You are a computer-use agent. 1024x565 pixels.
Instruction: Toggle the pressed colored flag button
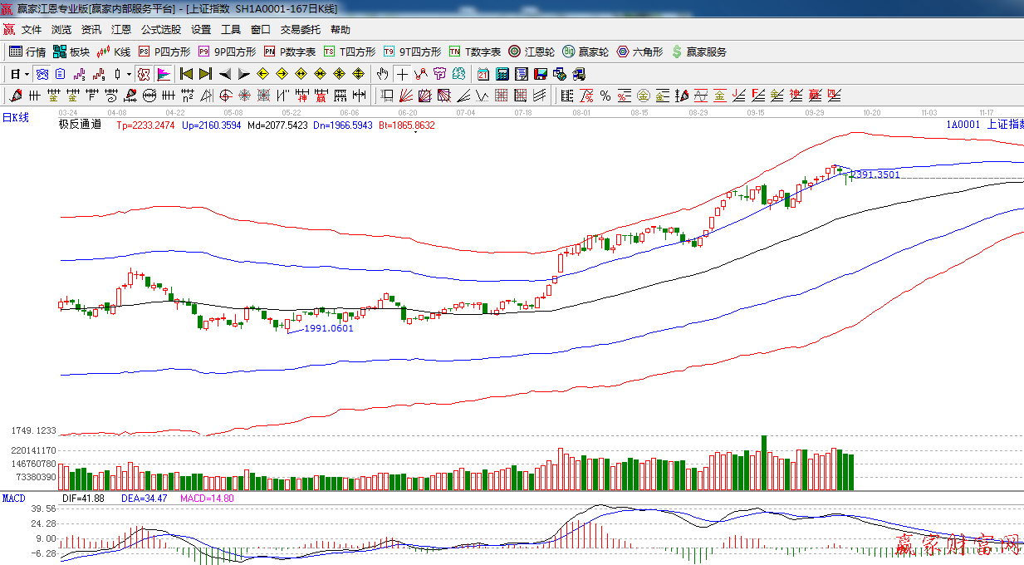pos(163,74)
